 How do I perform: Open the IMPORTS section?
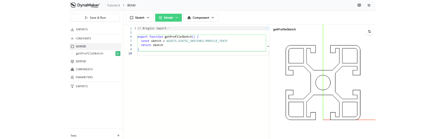82,29
